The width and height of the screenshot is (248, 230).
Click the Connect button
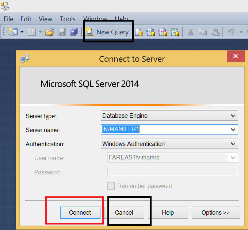80,212
